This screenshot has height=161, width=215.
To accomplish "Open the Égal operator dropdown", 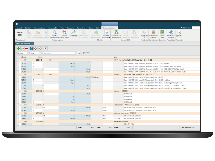I will tap(40, 53).
